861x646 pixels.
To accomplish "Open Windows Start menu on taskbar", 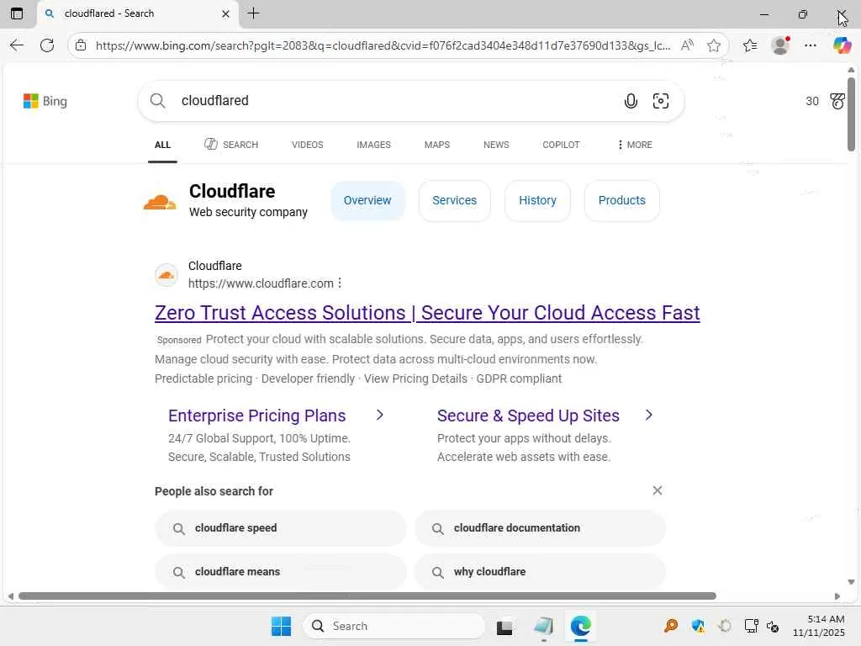I will pyautogui.click(x=281, y=626).
